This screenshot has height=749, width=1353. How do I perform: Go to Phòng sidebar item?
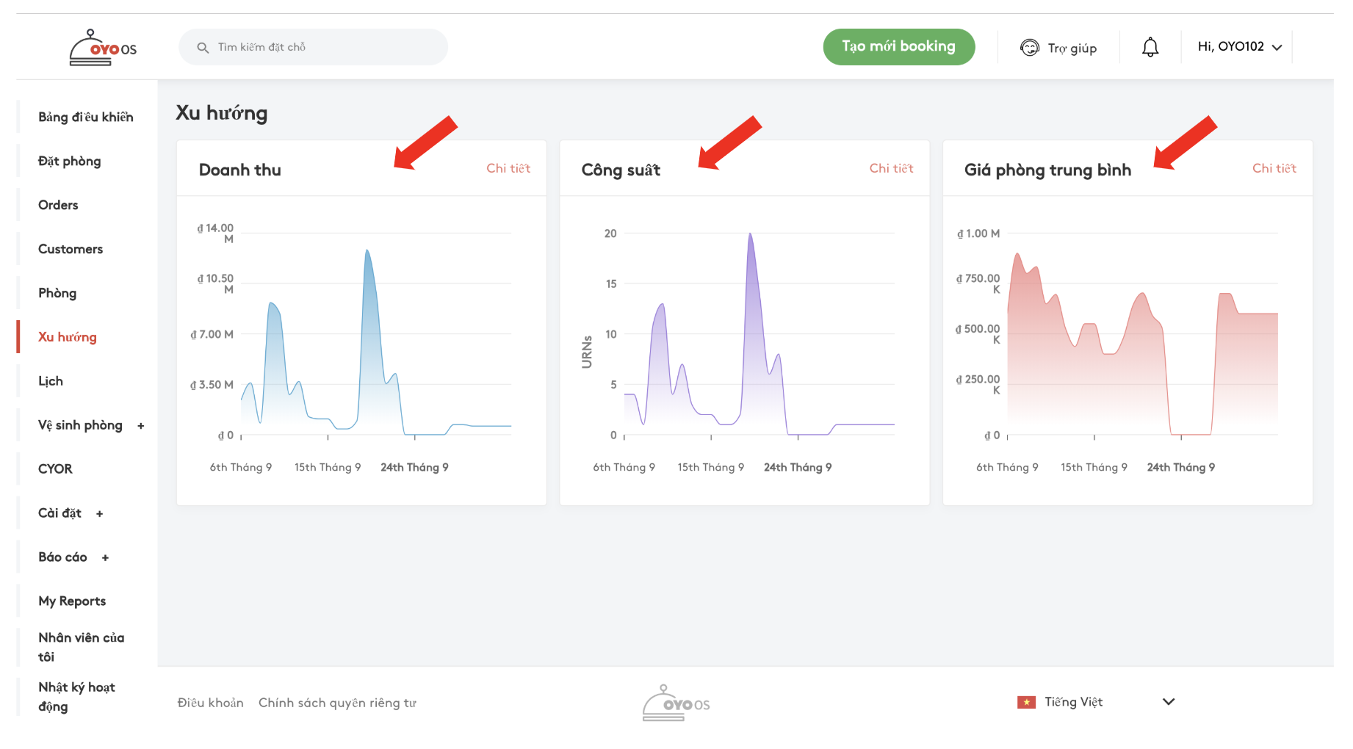pos(57,293)
